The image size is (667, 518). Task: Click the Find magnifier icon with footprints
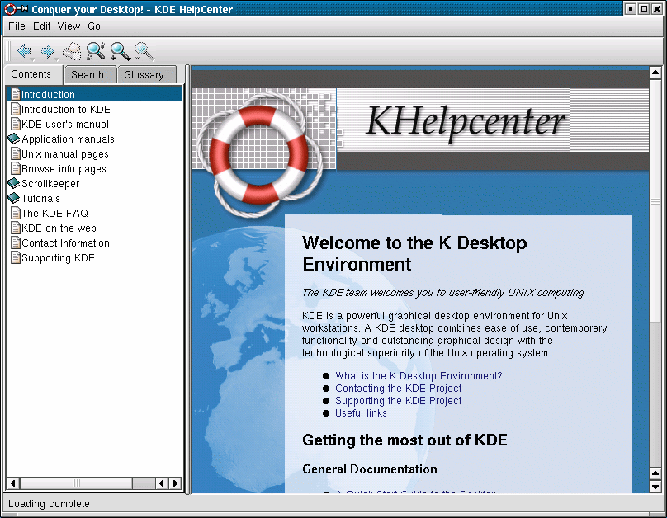point(96,51)
